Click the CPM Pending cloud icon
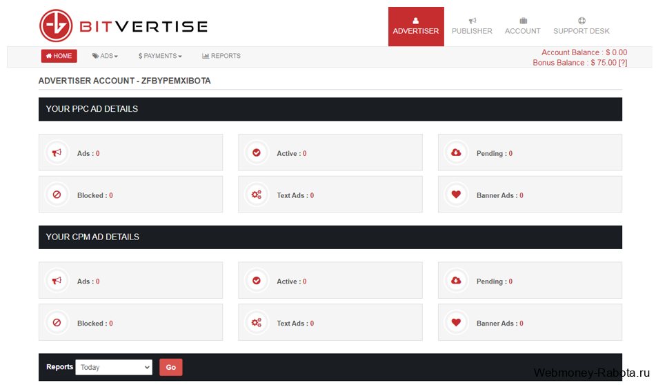 (x=456, y=281)
